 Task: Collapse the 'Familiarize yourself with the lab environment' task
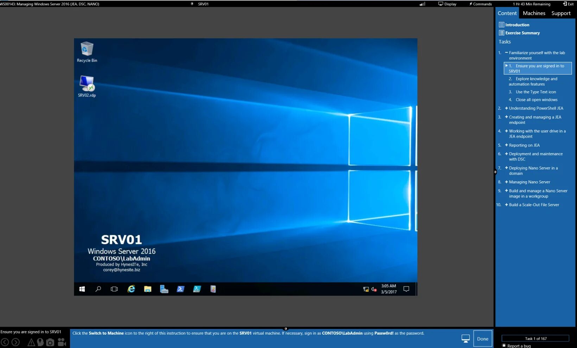[506, 52]
